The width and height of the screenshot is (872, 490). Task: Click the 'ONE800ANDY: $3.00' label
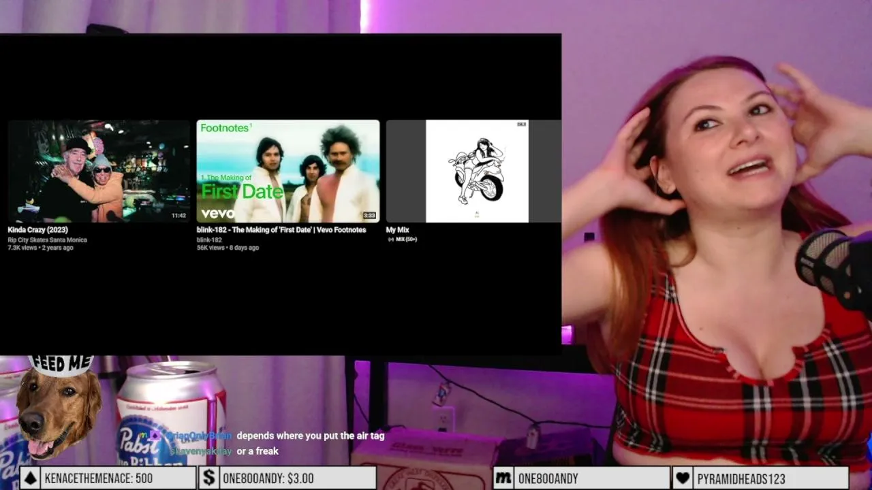coord(268,478)
